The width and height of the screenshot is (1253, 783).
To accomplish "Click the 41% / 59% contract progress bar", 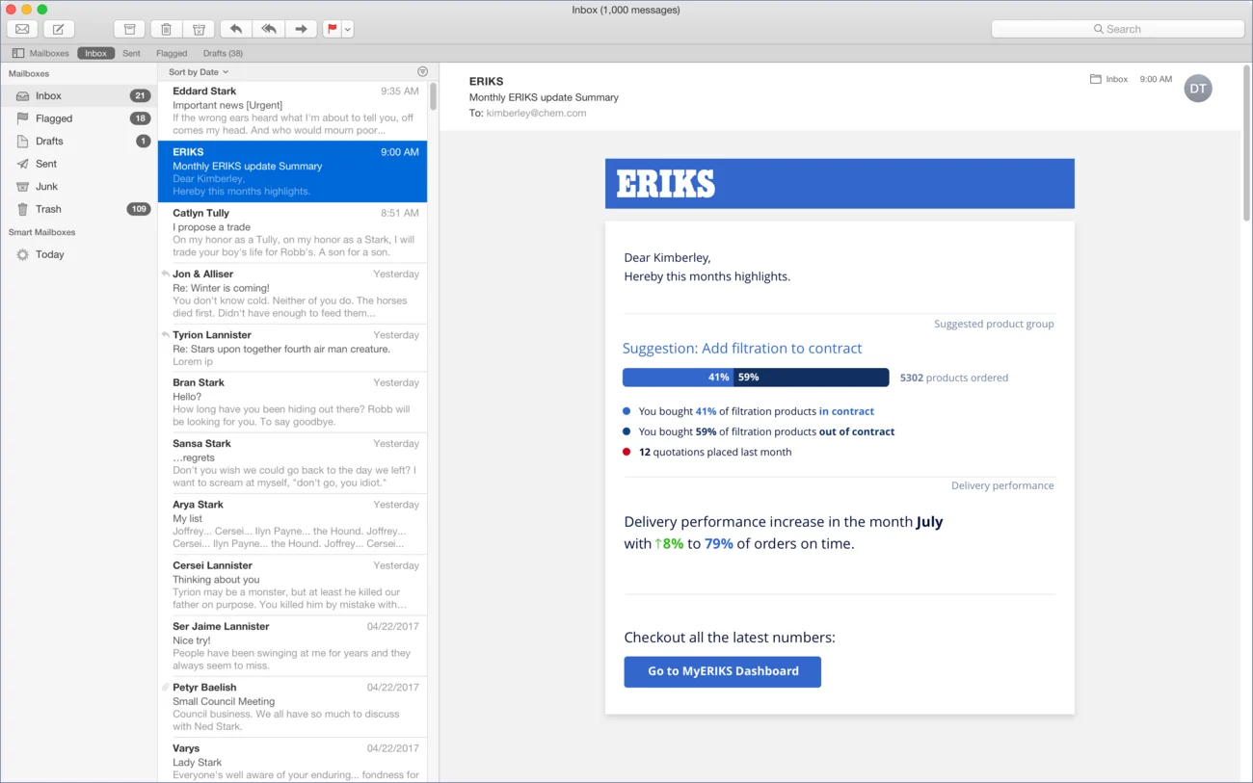I will 756,378.
